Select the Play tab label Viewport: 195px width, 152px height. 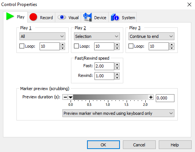coord(21,17)
